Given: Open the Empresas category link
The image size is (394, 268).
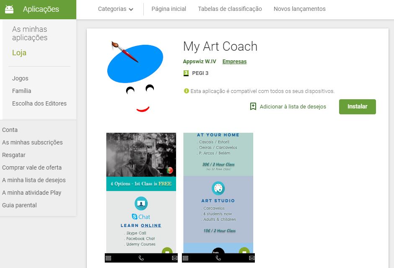Looking at the screenshot, I should tap(234, 62).
